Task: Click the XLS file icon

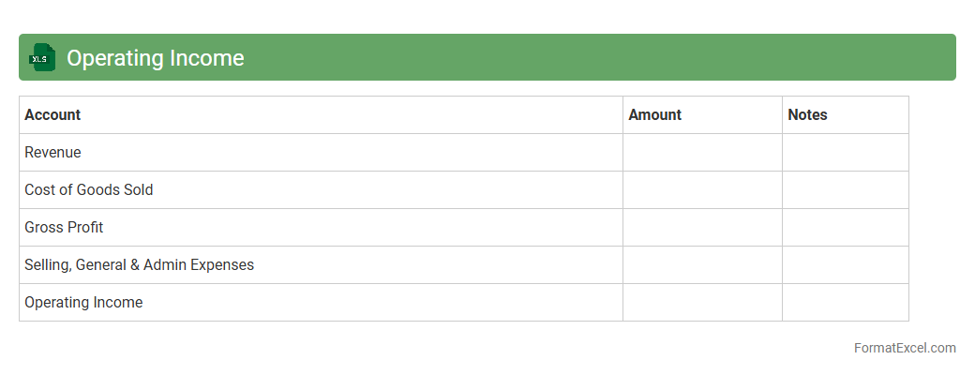Action: click(x=41, y=58)
